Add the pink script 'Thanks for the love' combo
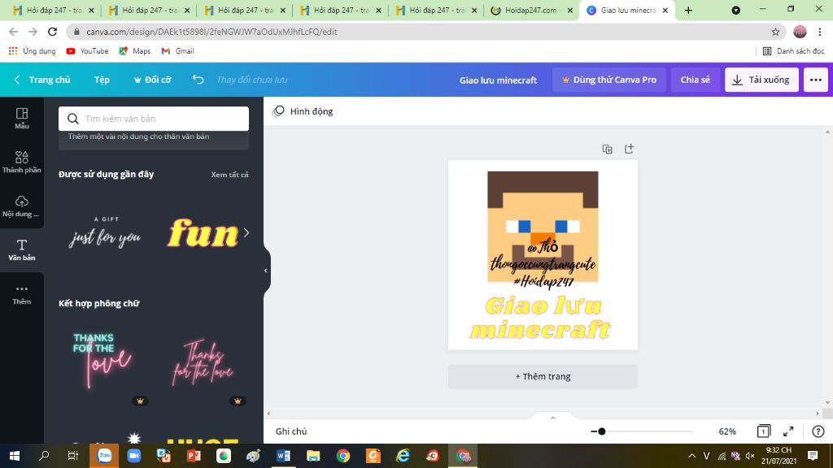 pos(203,363)
